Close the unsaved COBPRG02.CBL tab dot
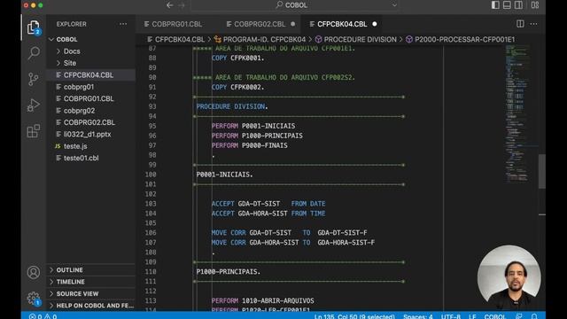567x319 pixels. coord(293,24)
